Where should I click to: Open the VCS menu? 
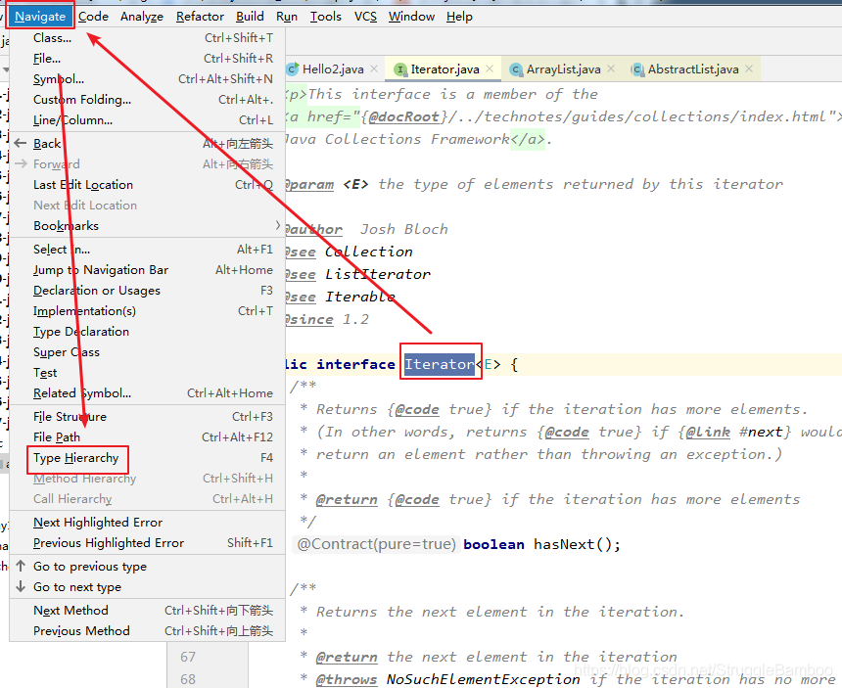pyautogui.click(x=365, y=17)
